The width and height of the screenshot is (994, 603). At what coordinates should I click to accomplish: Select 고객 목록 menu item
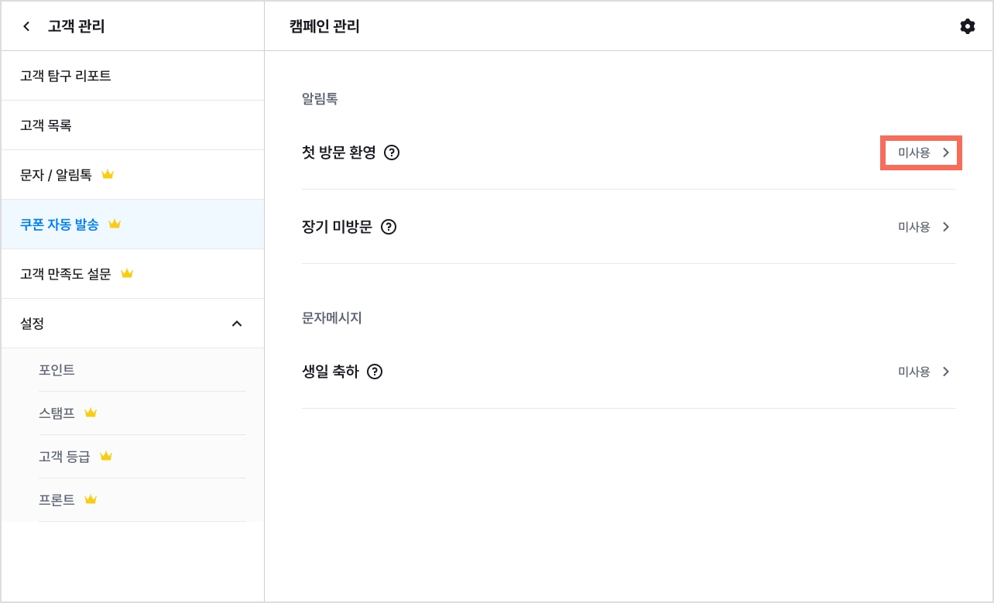[132, 125]
